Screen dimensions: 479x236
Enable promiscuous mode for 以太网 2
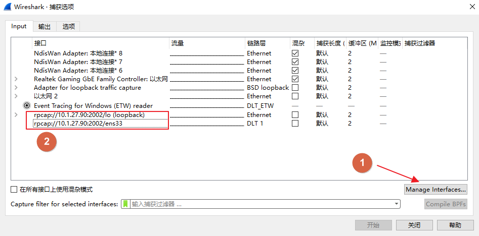pos(295,96)
